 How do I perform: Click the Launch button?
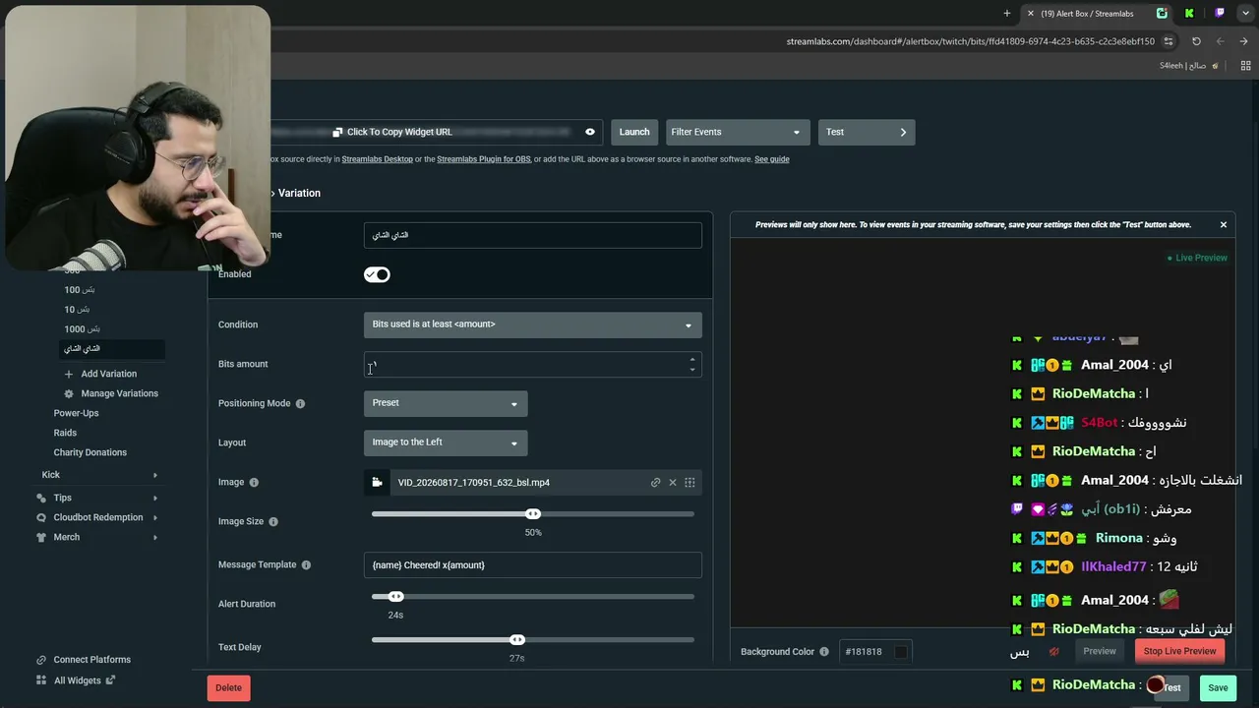coord(634,132)
